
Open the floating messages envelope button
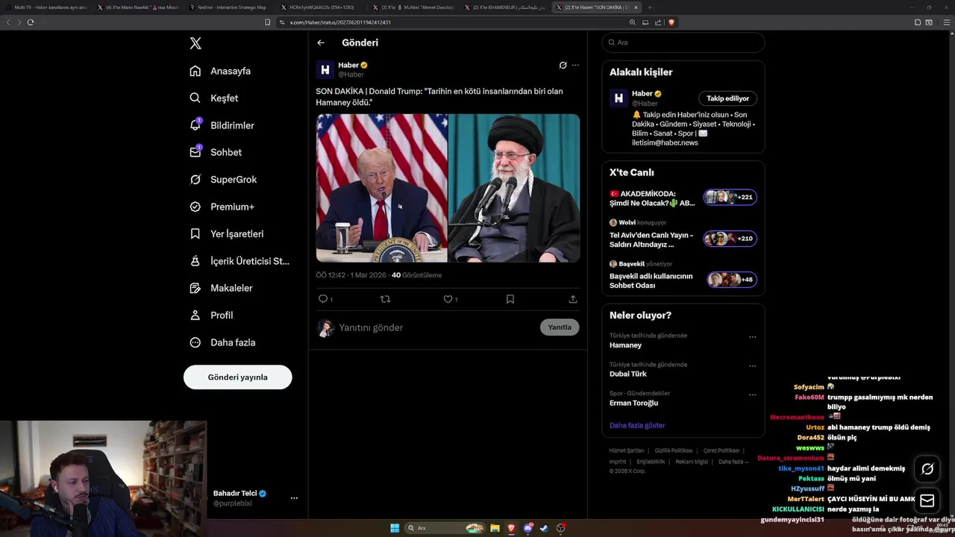(x=927, y=501)
